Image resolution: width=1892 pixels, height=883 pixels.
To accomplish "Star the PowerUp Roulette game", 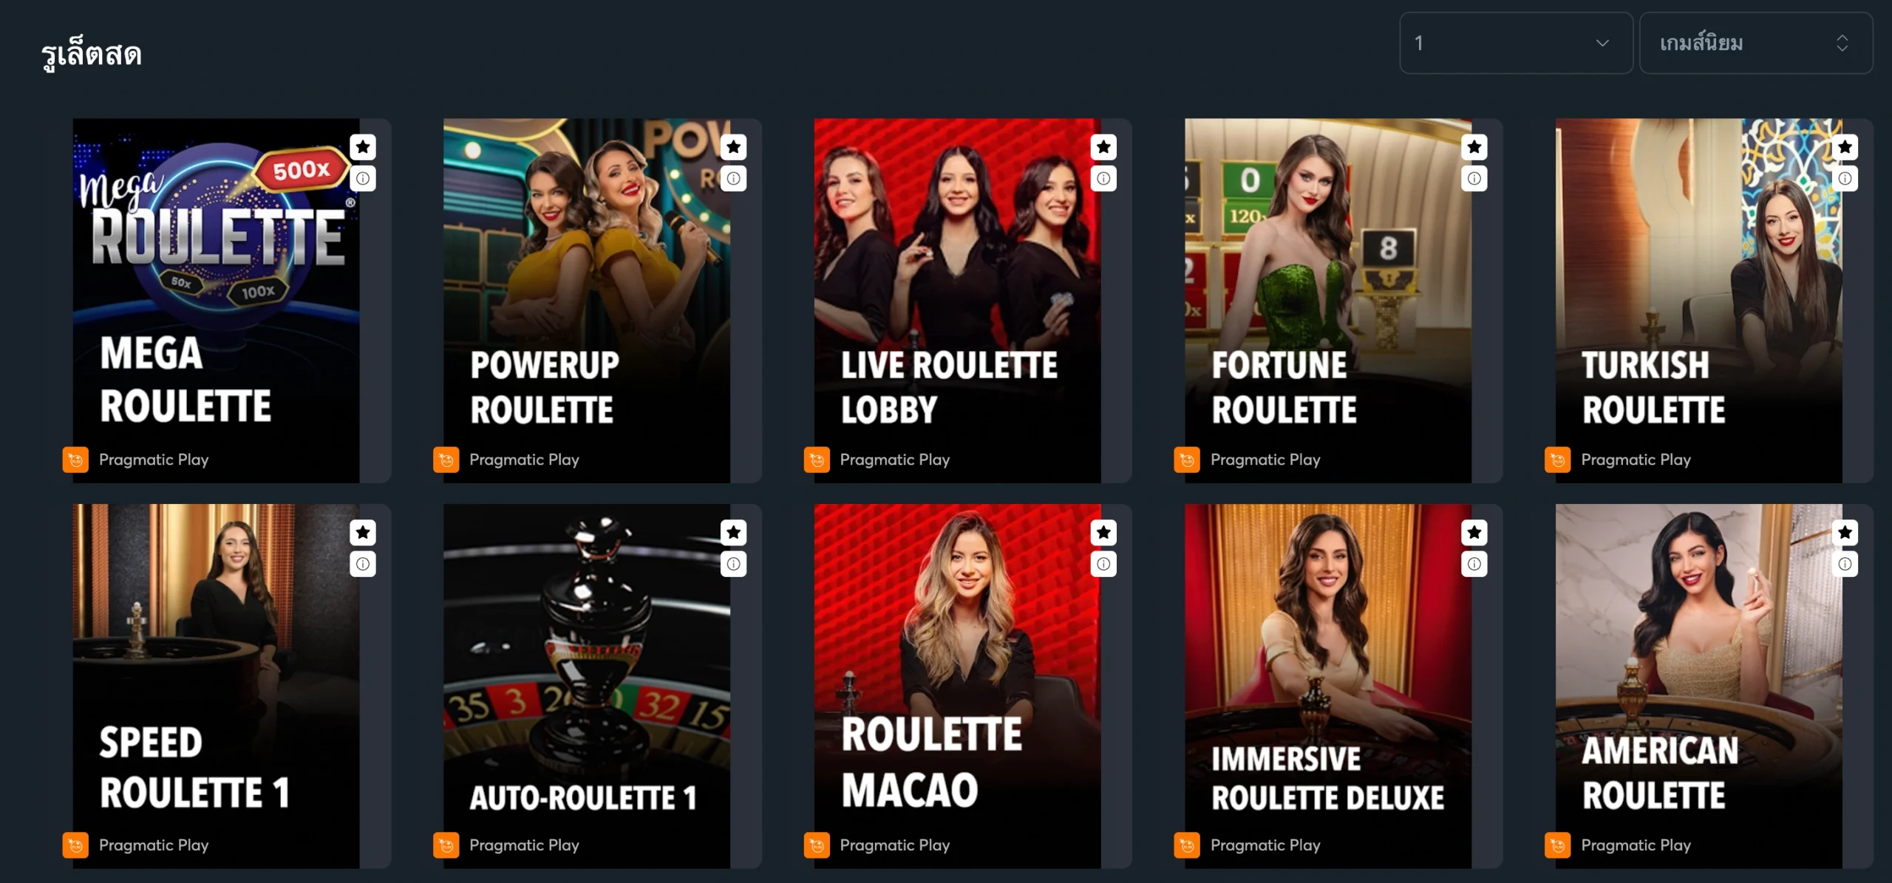I will coord(733,147).
